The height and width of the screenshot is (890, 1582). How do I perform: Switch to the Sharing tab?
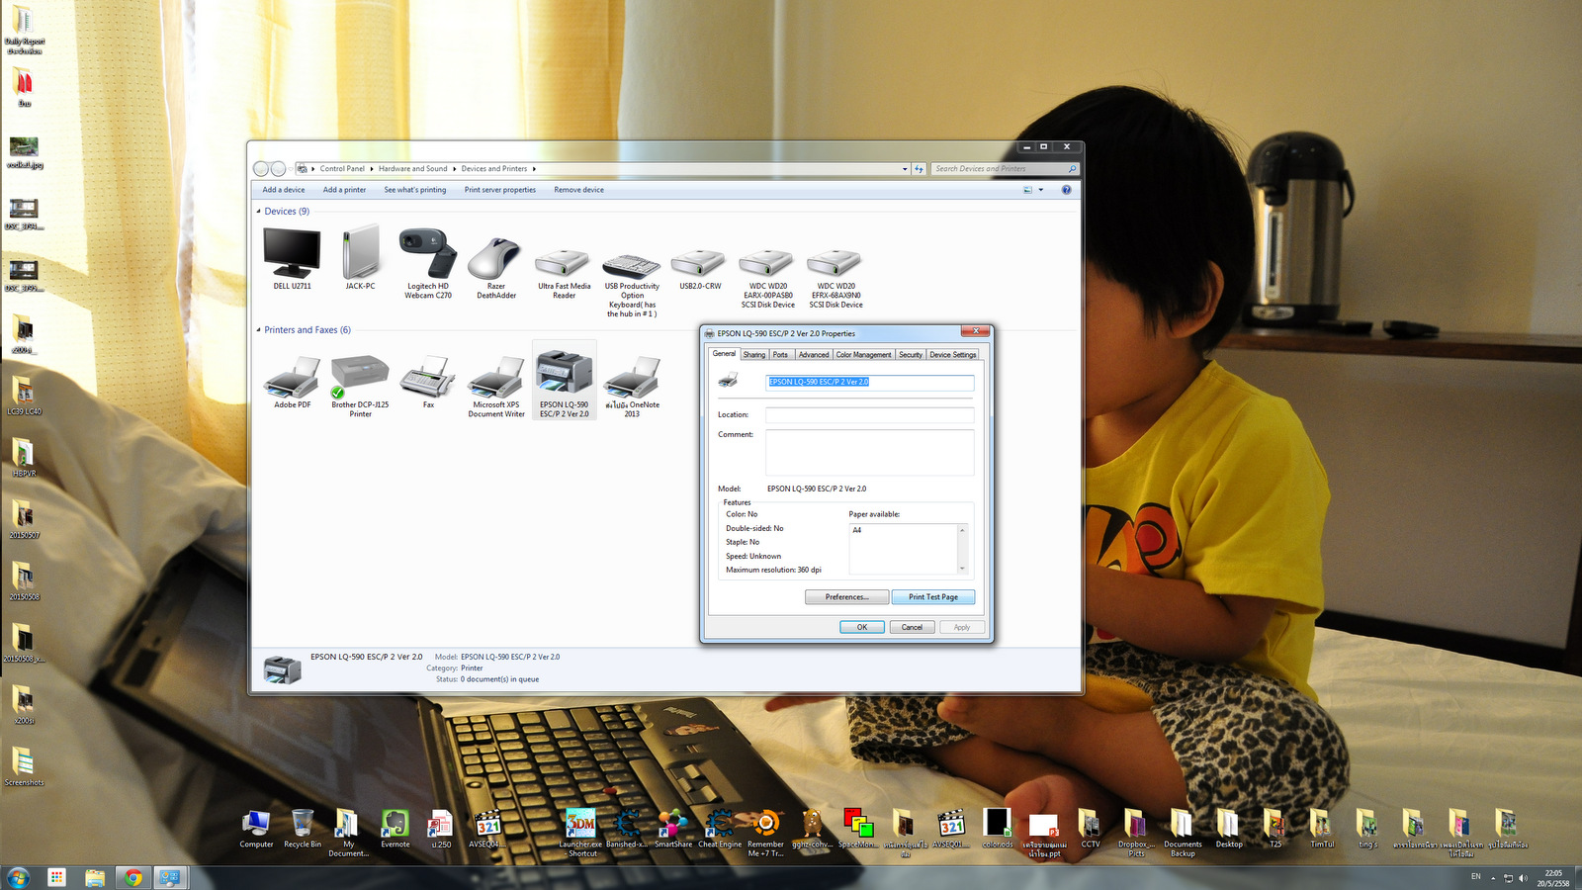tap(754, 355)
